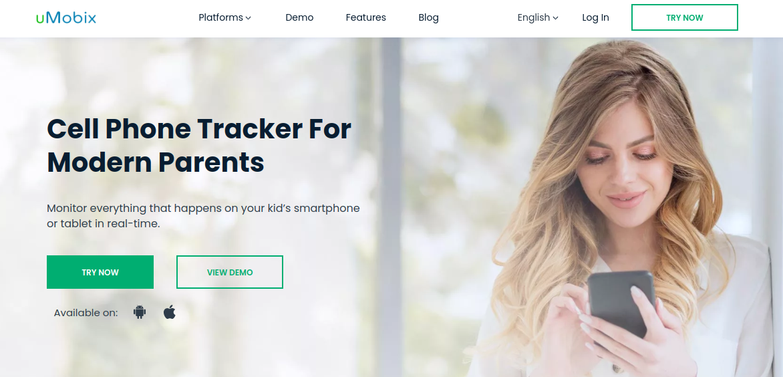This screenshot has width=783, height=377.
Task: Click Log In in the header
Action: (596, 17)
